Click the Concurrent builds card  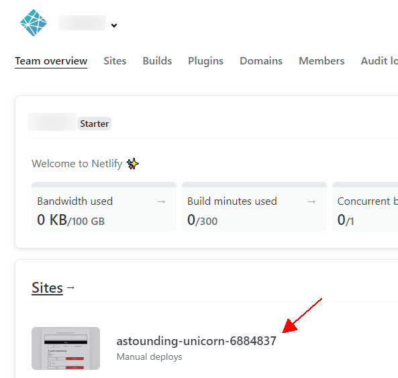365,207
